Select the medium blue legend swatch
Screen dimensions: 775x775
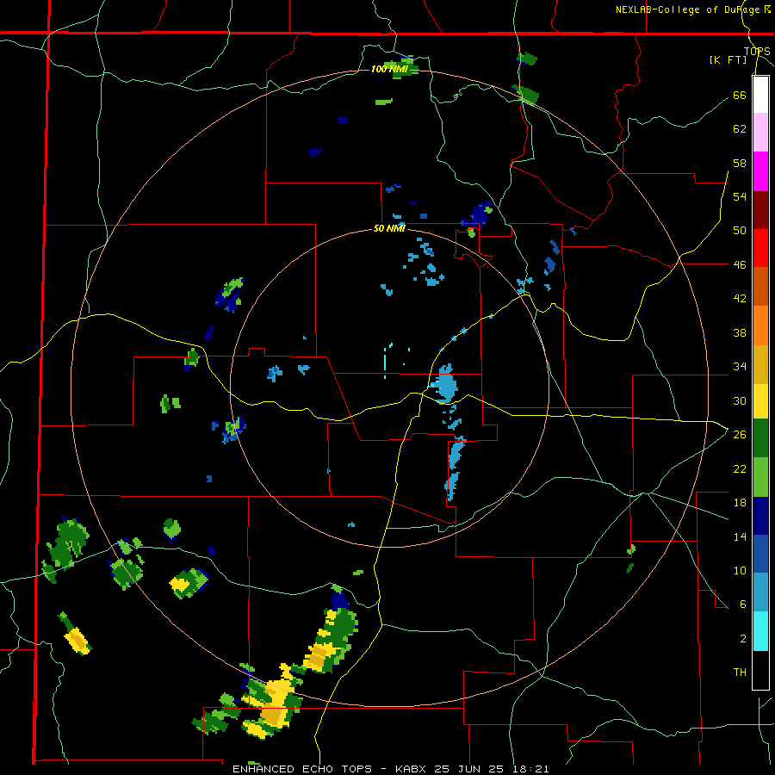760,554
